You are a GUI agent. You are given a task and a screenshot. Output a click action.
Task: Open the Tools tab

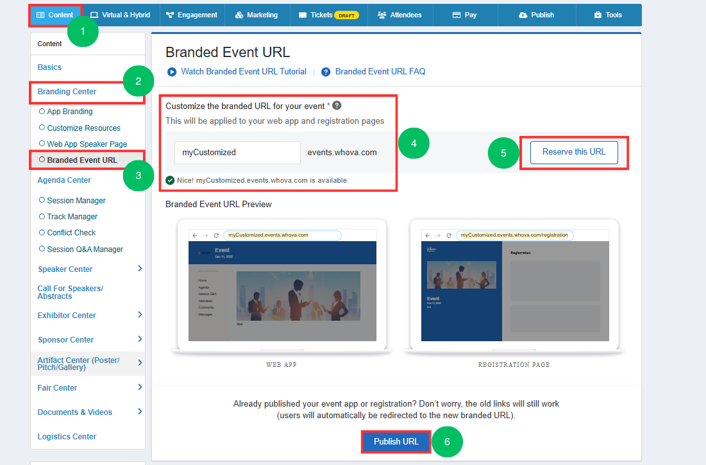point(609,15)
